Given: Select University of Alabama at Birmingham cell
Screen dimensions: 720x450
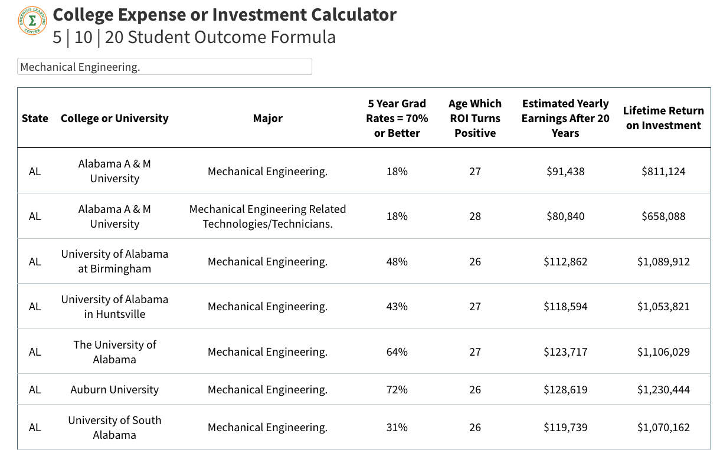Looking at the screenshot, I should coord(114,261).
